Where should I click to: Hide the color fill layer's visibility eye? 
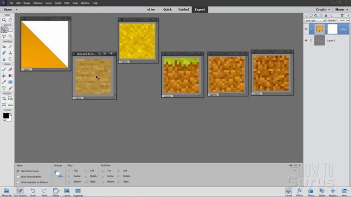306,29
